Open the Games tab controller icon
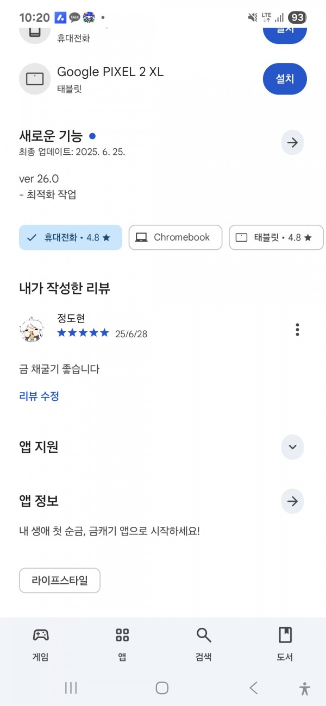The height and width of the screenshot is (706, 326). (41, 634)
